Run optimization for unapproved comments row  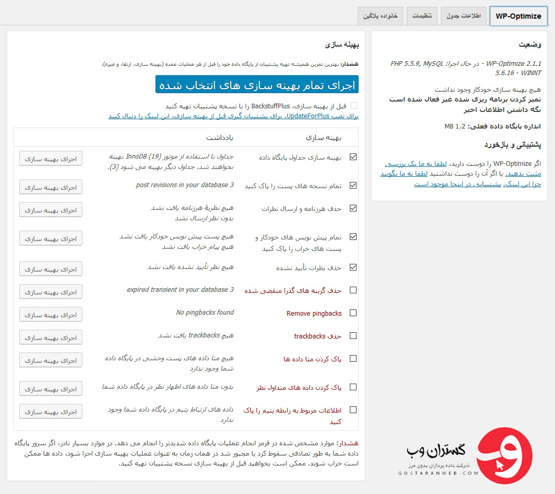click(x=51, y=269)
